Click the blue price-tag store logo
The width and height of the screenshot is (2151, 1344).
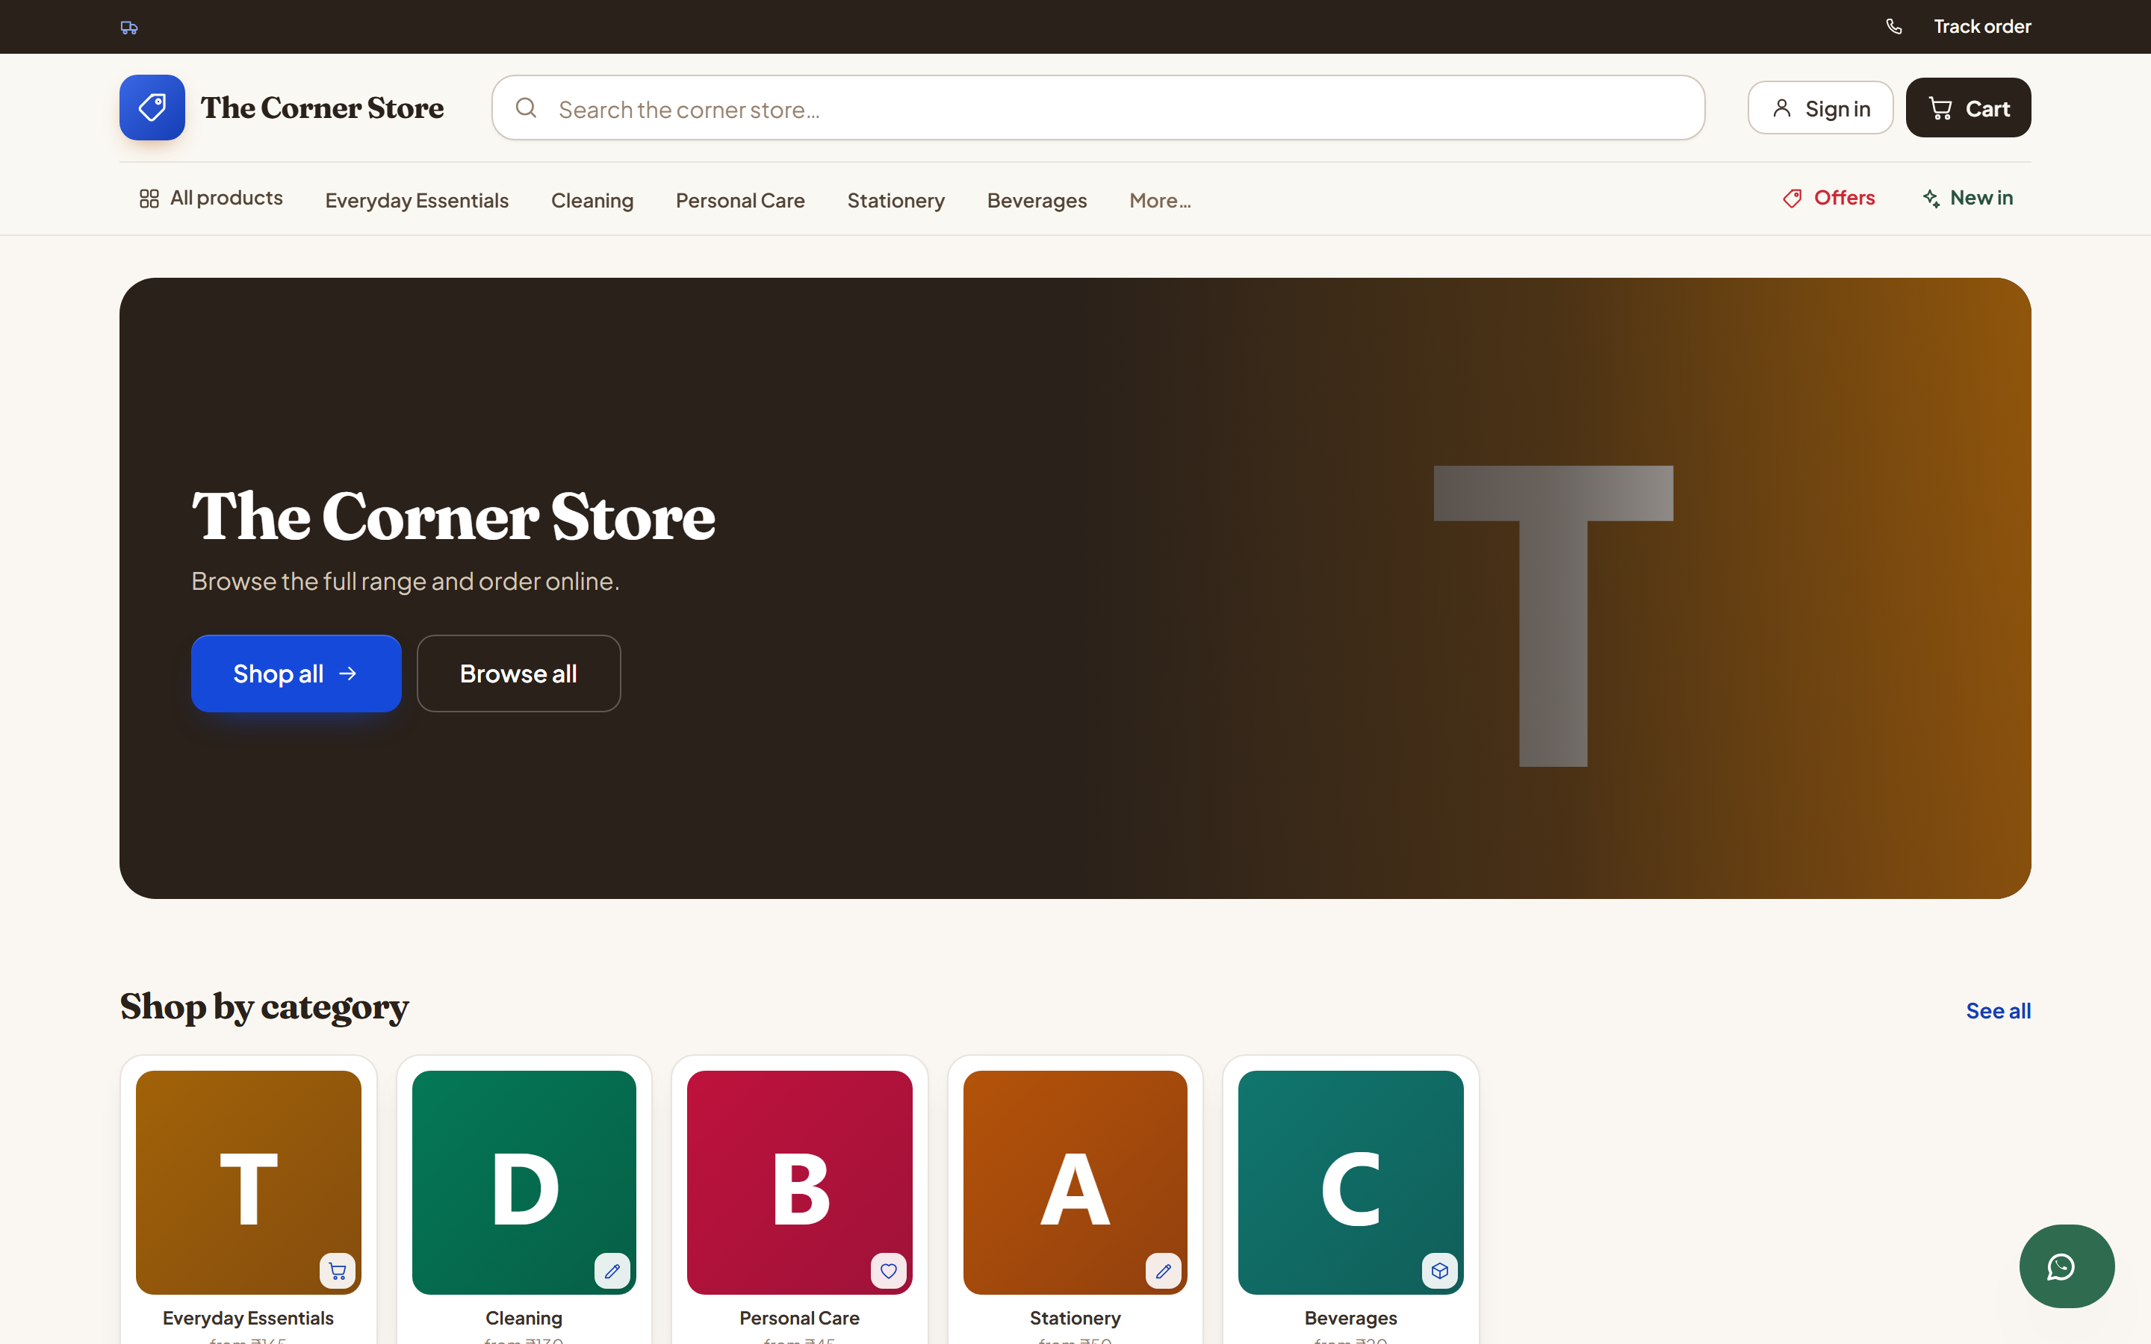point(152,108)
